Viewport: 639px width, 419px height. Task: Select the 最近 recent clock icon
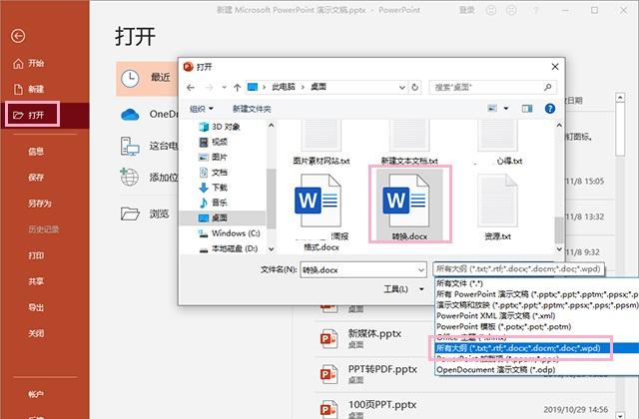130,78
